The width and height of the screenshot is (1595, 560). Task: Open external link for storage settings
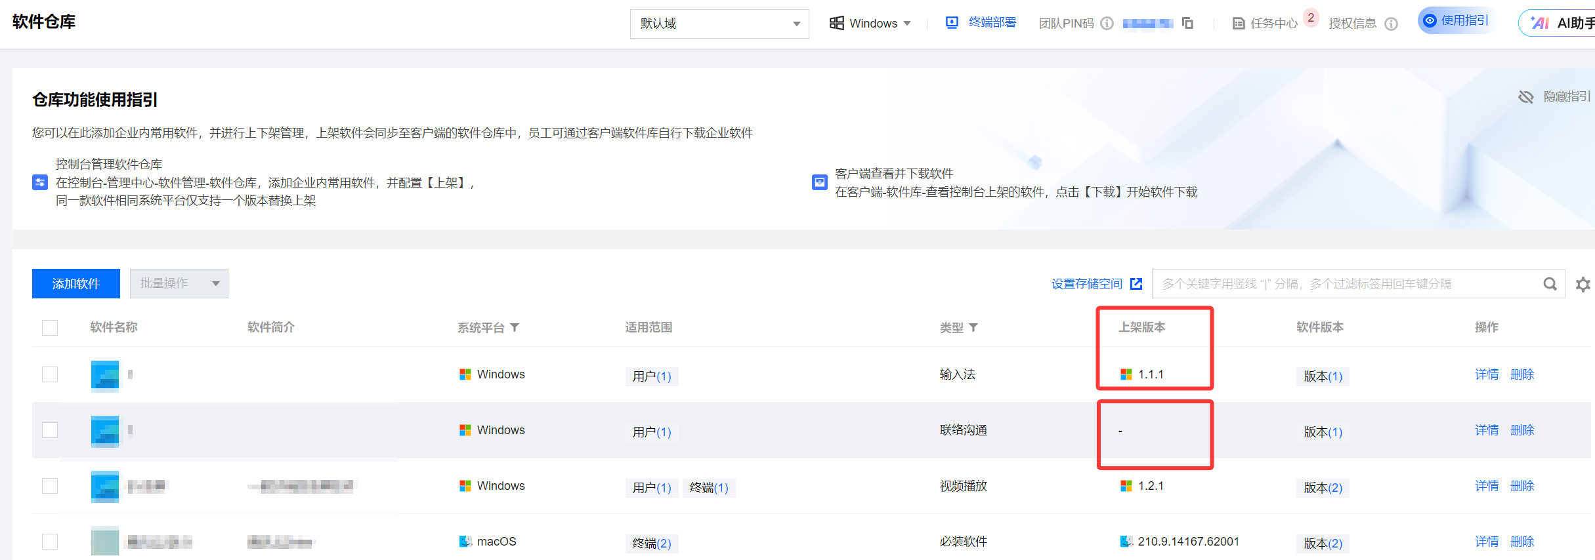tap(1136, 284)
